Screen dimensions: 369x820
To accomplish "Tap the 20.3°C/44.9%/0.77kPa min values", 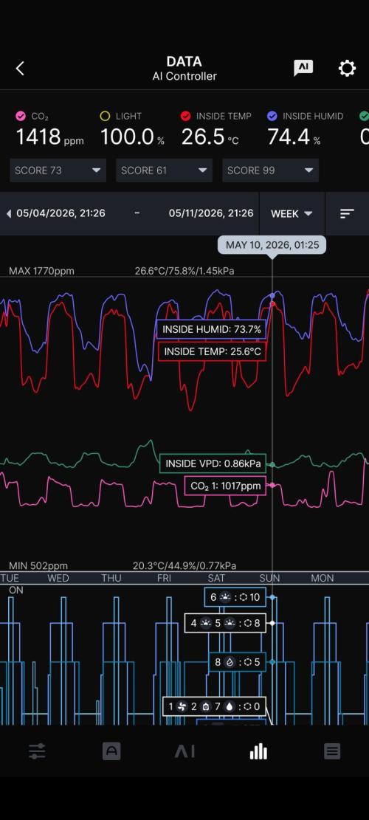I will point(184,566).
